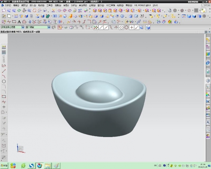Open the HB_MOULD M6.6 menu
The image size is (211, 169).
(x=142, y=5)
